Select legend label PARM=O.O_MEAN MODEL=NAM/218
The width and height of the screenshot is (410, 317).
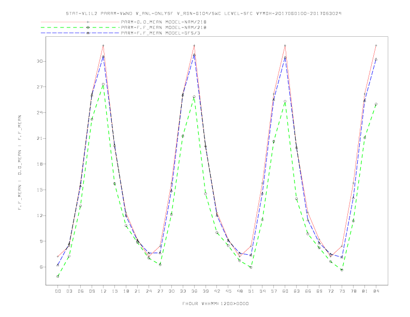[164, 22]
